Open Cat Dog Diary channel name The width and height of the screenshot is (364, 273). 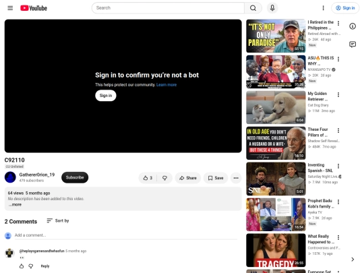(318, 105)
